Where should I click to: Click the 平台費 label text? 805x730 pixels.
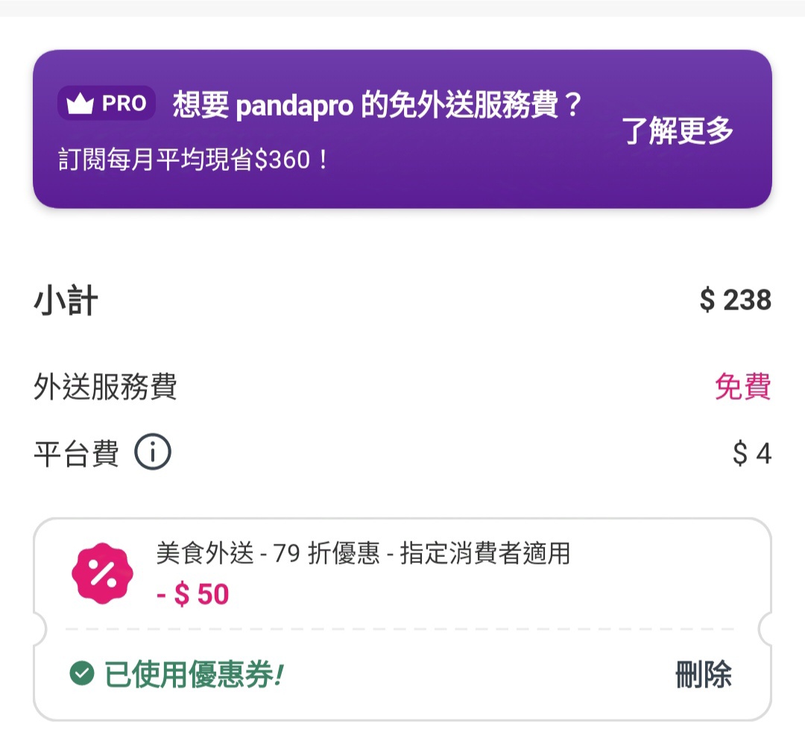[x=76, y=453]
